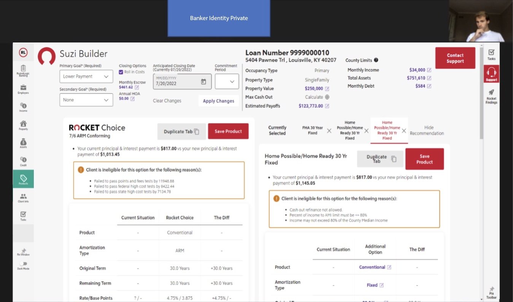513x302 pixels.
Task: Click the Anticipated Closing Date field
Action: point(182,82)
